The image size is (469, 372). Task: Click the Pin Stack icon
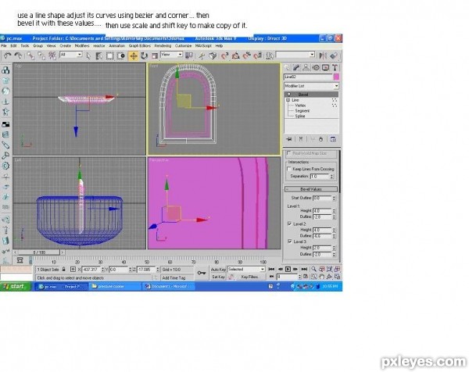[x=289, y=139]
